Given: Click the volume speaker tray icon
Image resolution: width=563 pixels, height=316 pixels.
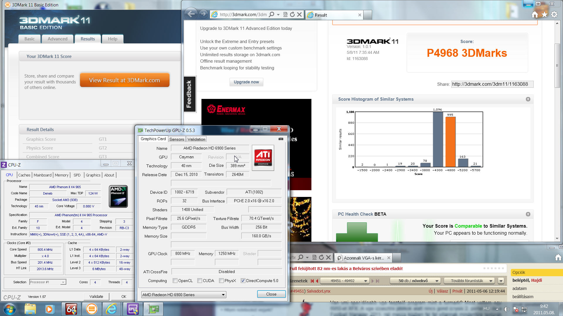Looking at the screenshot, I should pos(506,309).
